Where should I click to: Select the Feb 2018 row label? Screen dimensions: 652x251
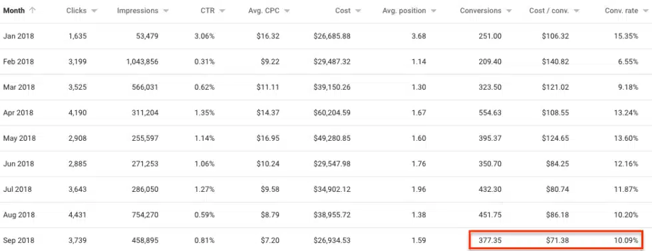coord(19,62)
